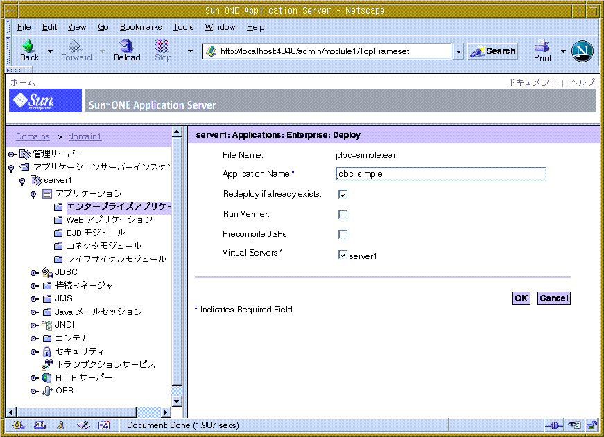Click the Print printer icon
604x437 pixels.
click(542, 46)
